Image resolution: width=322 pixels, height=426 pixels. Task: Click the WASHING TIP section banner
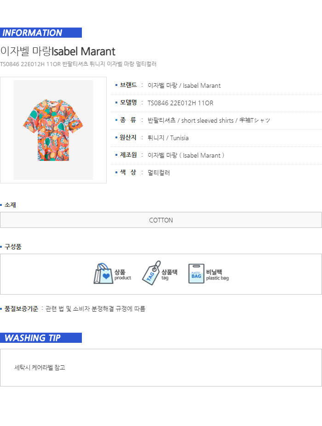point(41,338)
